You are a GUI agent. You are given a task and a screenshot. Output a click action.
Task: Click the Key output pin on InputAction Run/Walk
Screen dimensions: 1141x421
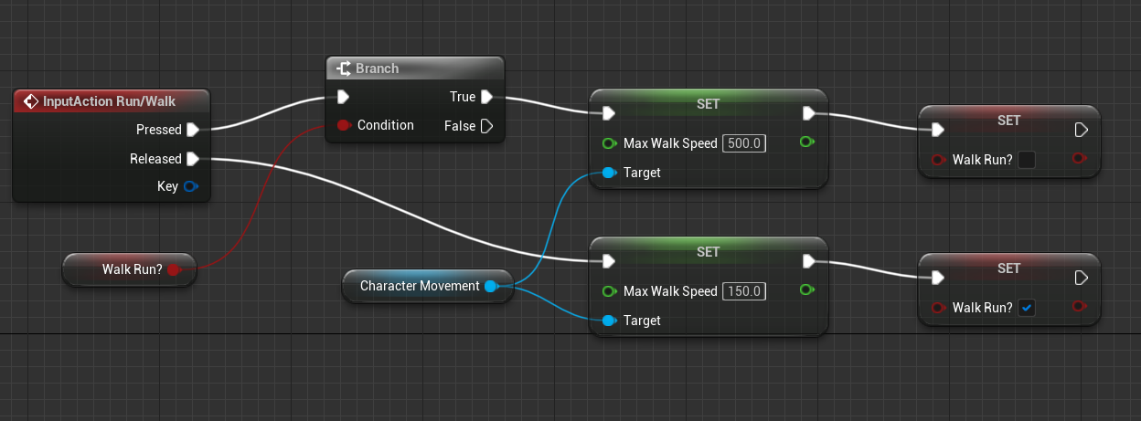click(190, 187)
